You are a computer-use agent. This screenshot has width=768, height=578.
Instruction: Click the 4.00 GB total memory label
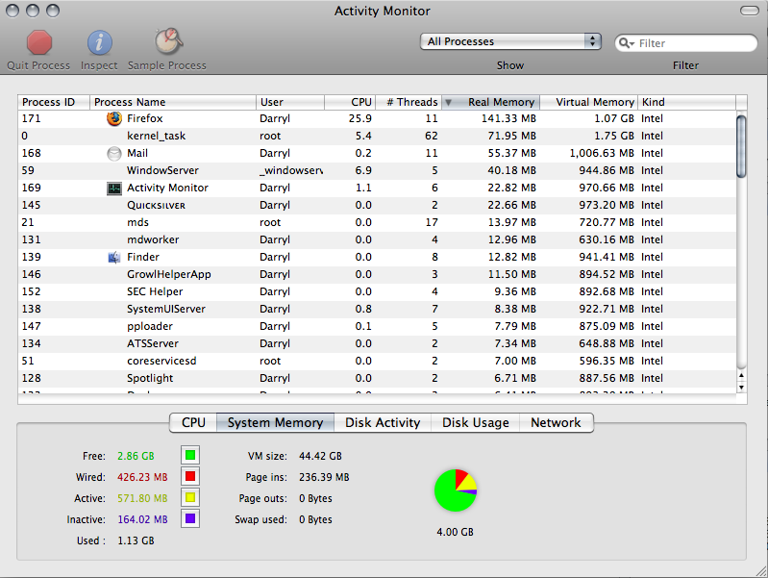(x=455, y=532)
